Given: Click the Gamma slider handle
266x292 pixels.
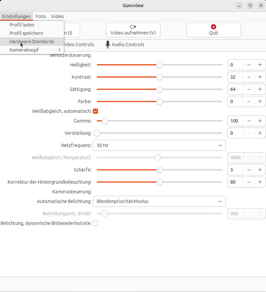Looking at the screenshot, I should tap(105, 121).
